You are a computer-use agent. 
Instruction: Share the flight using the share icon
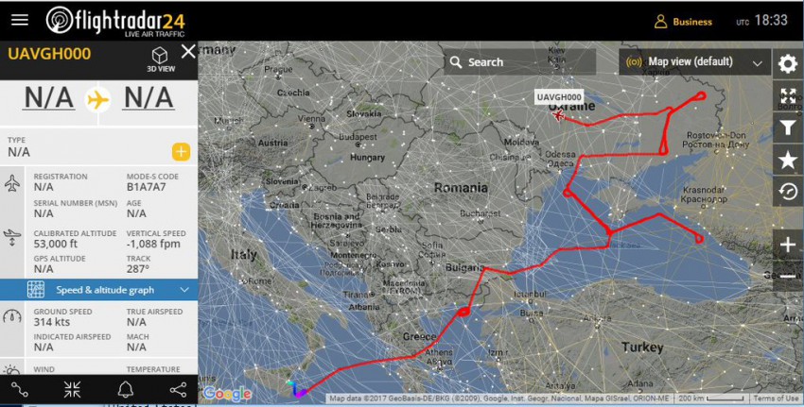[x=177, y=389]
